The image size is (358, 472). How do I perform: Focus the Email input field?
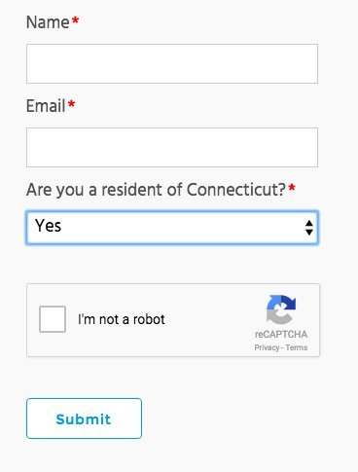coord(172,147)
